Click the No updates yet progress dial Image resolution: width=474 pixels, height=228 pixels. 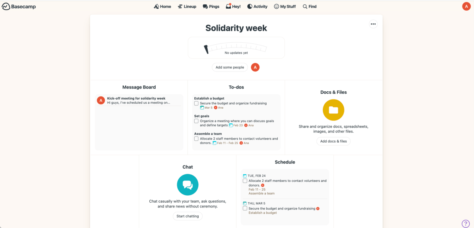coord(236,47)
